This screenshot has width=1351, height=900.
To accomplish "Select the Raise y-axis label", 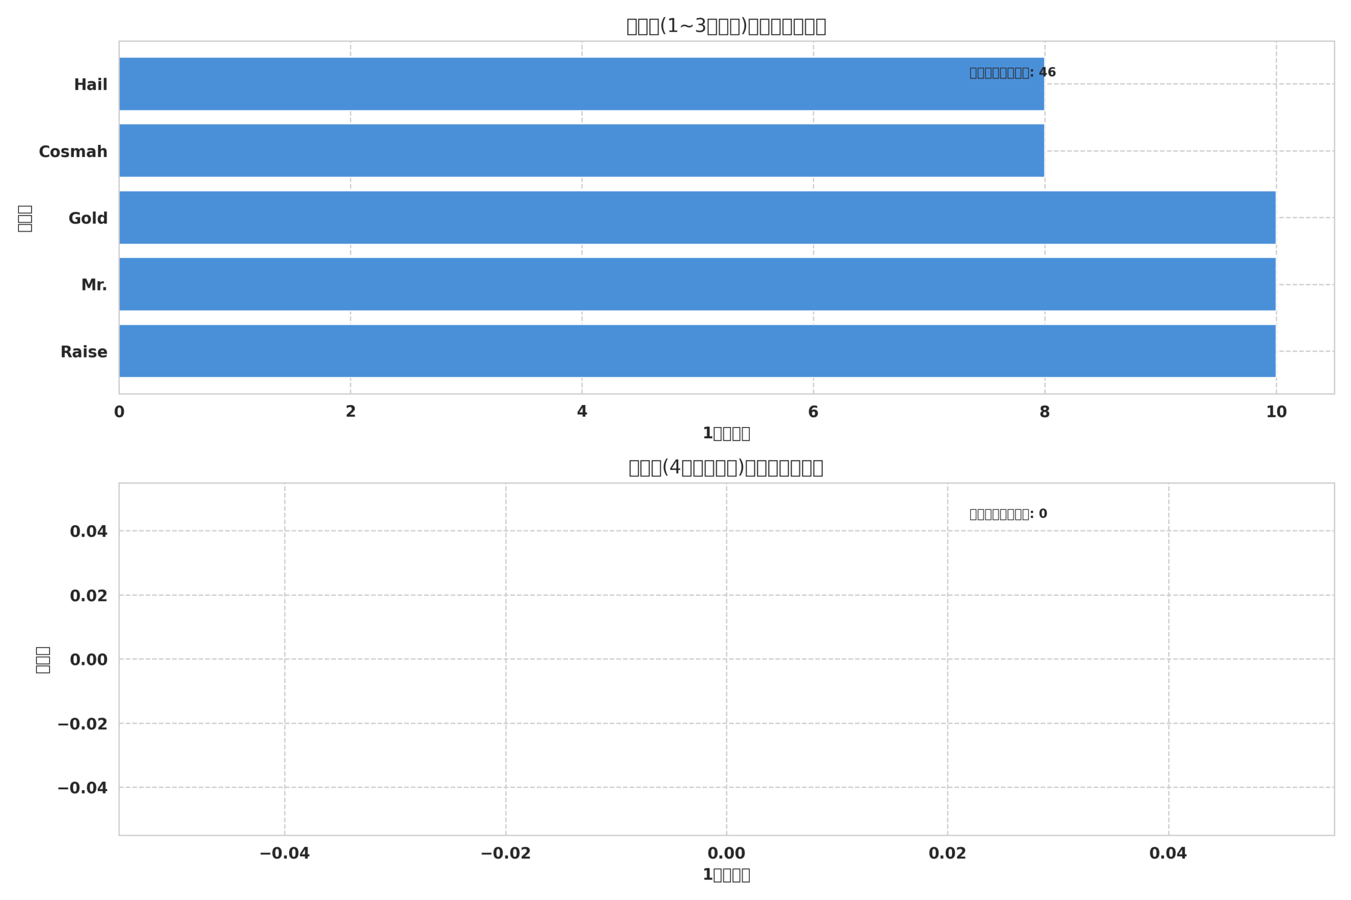I will click(84, 352).
